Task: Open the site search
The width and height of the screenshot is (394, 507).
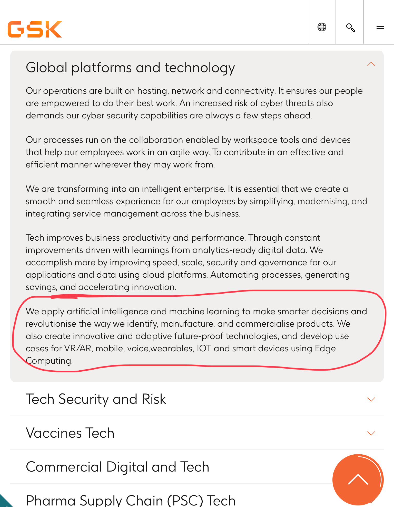Action: pos(350,27)
